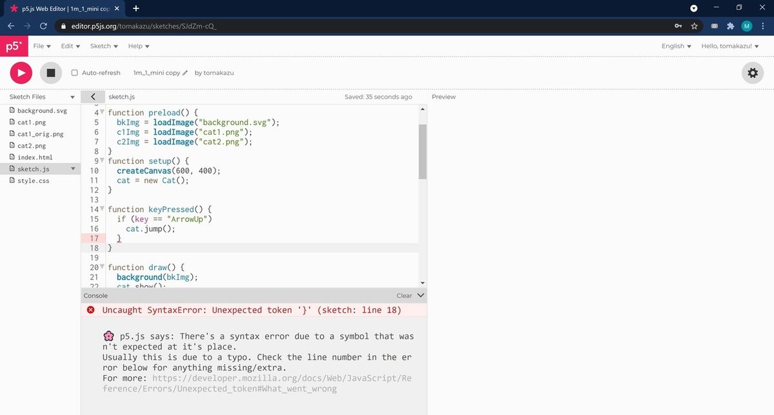Open the browser extensions puzzle icon

[730, 26]
